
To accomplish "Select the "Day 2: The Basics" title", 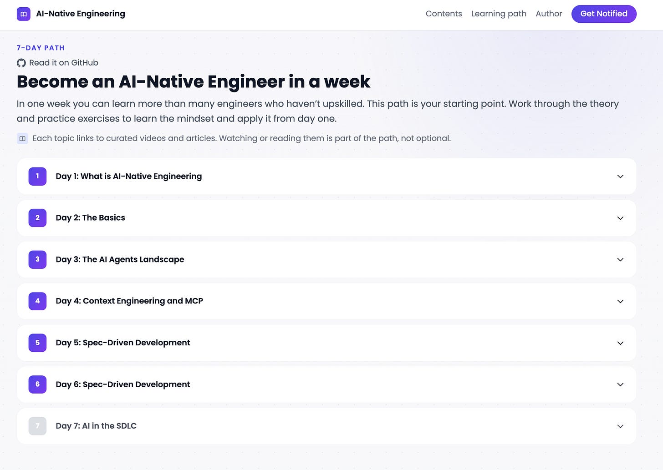I will pos(91,218).
